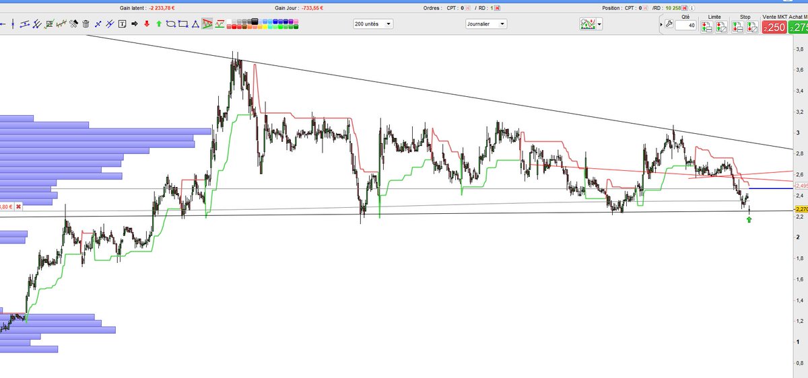The height and width of the screenshot is (378, 808).
Task: Open the Journalier timeframe dropdown
Action: 486,24
